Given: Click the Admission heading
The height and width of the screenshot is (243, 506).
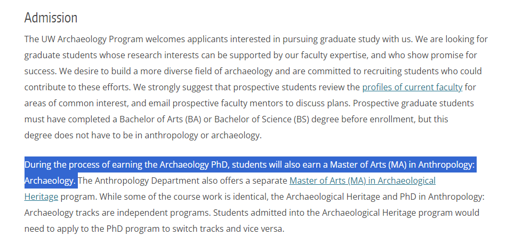Looking at the screenshot, I should coord(51,18).
